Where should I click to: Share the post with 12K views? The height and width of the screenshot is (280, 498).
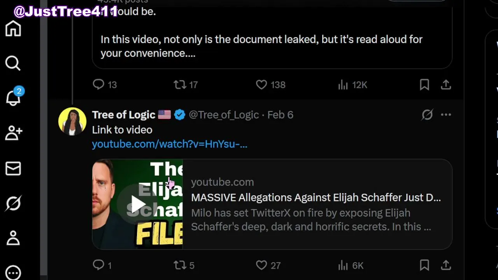(446, 85)
